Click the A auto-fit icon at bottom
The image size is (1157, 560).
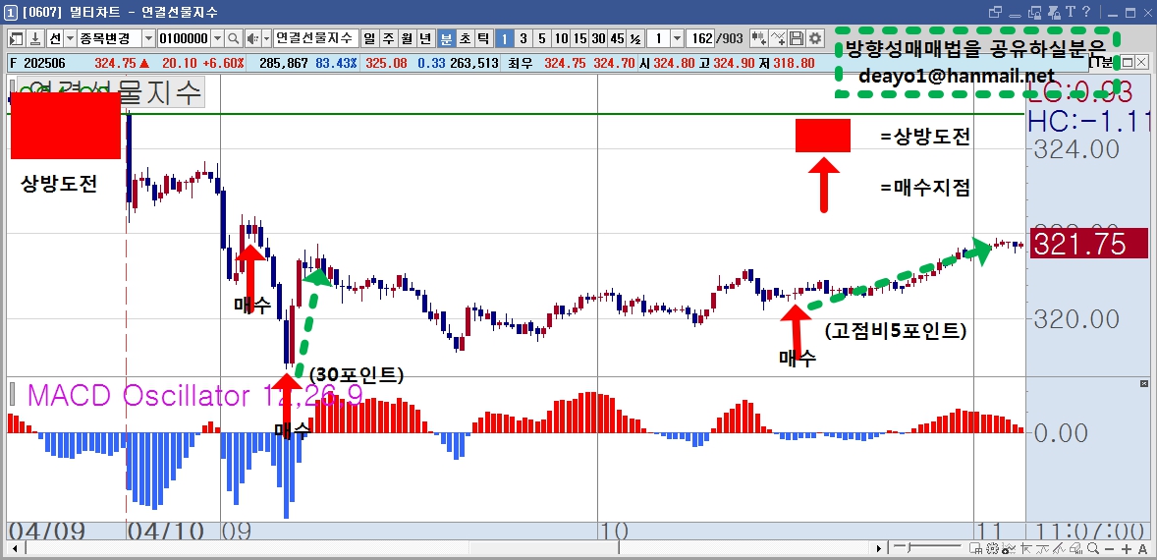[x=1142, y=549]
